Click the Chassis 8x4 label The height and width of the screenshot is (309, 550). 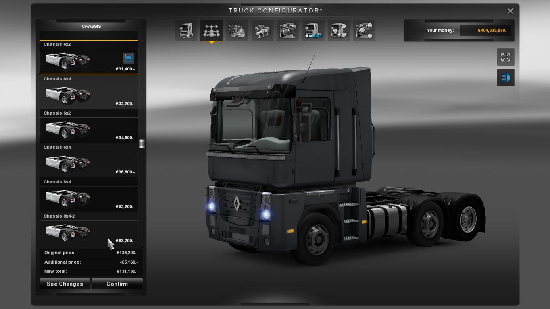click(x=57, y=182)
